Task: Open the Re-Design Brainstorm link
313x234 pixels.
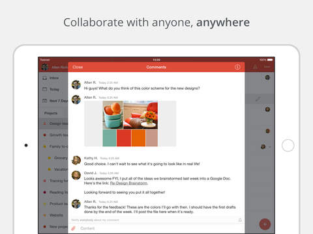Action: 129,183
